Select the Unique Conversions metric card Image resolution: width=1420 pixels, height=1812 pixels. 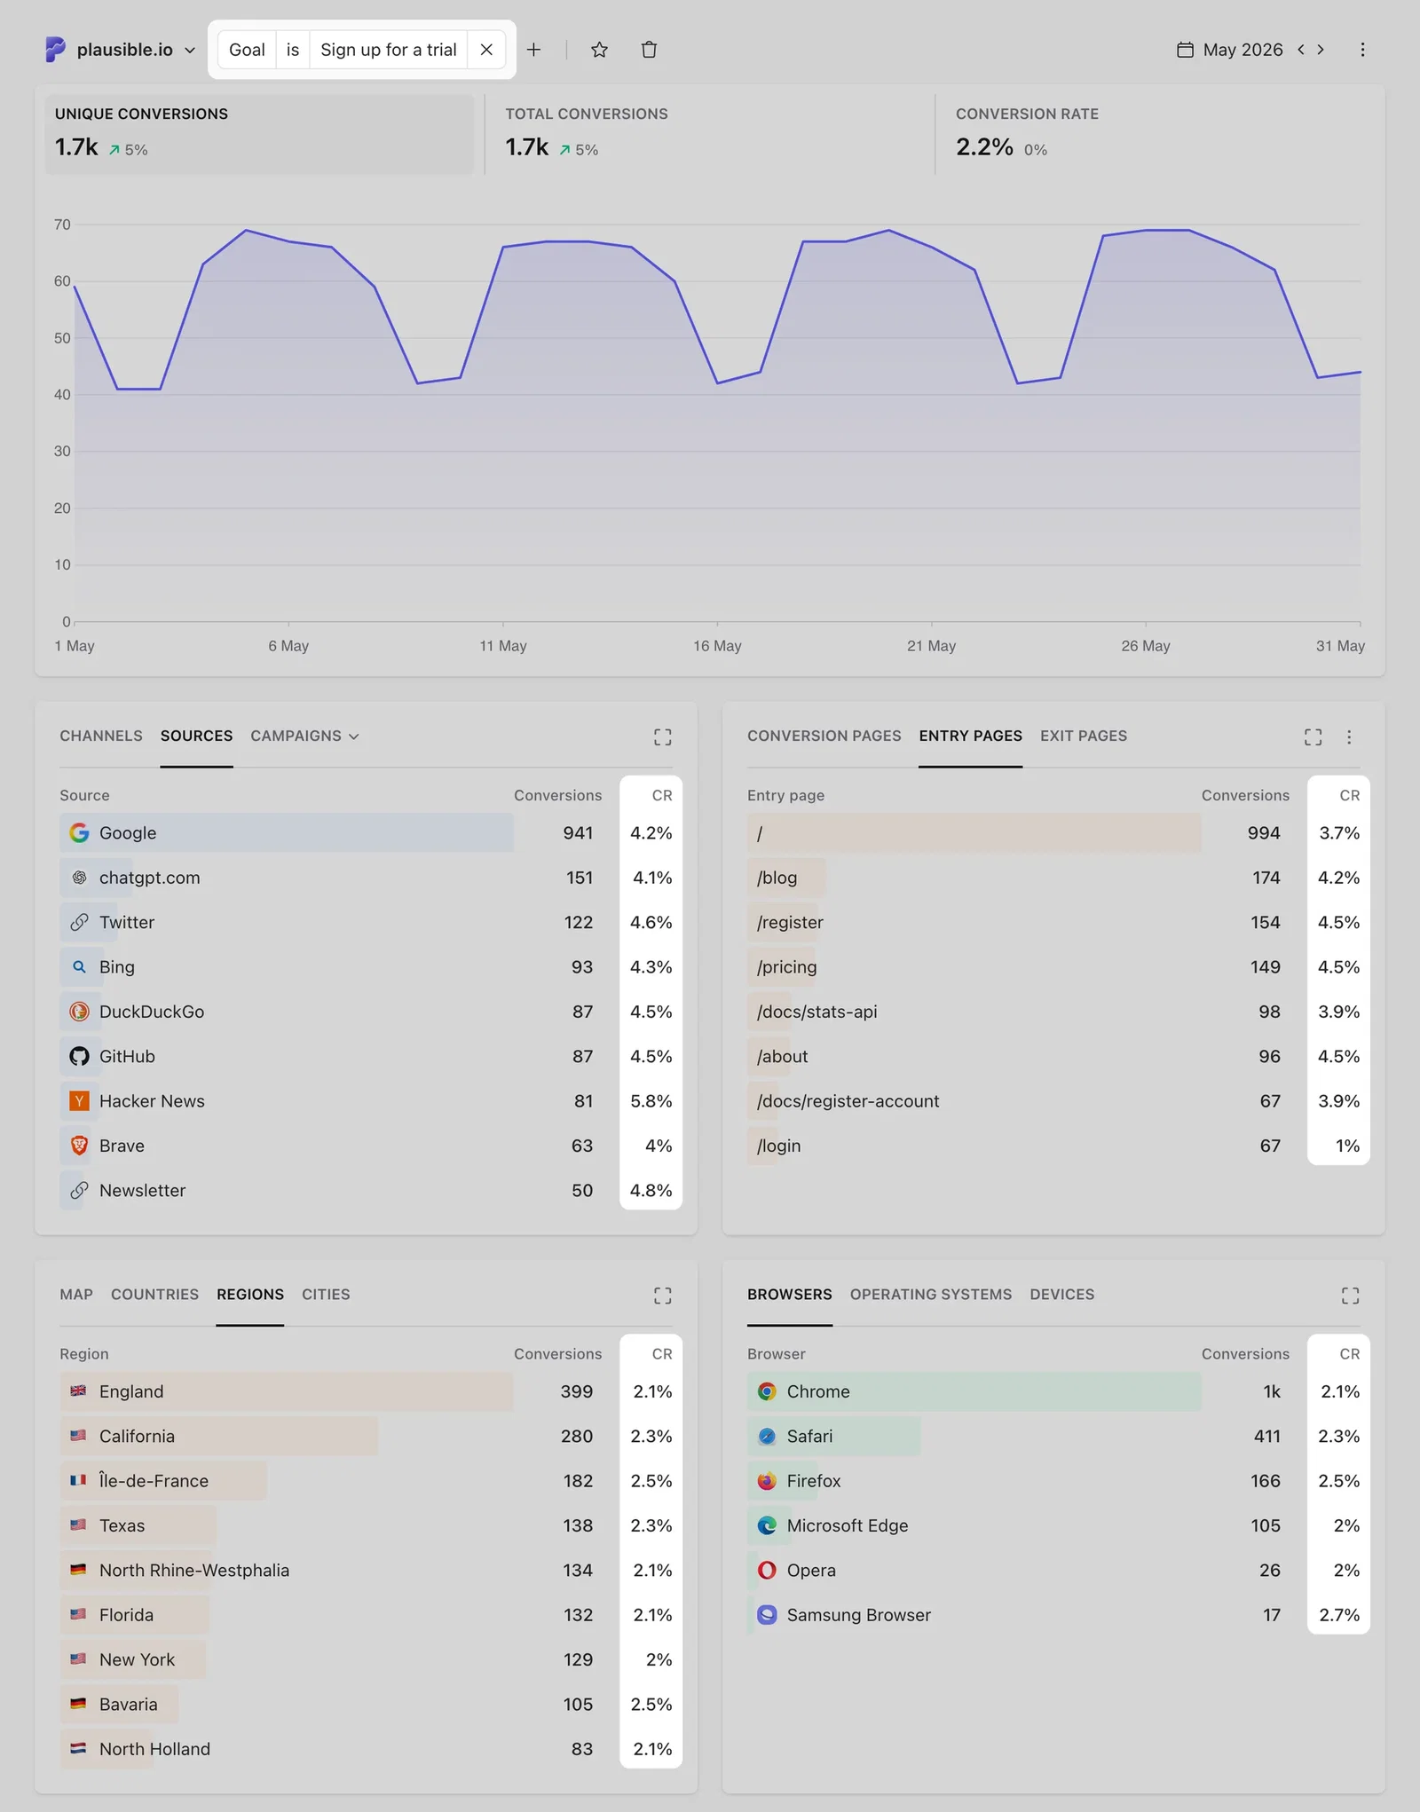click(x=259, y=134)
